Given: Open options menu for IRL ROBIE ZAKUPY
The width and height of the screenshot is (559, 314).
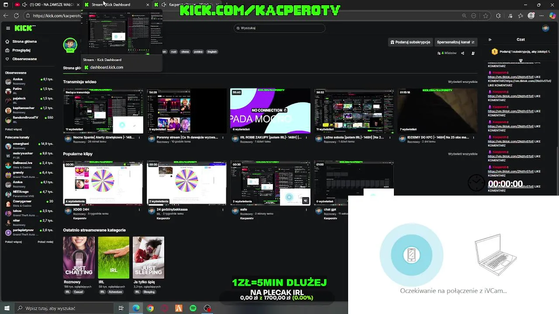Looking at the screenshot, I should click(307, 137).
